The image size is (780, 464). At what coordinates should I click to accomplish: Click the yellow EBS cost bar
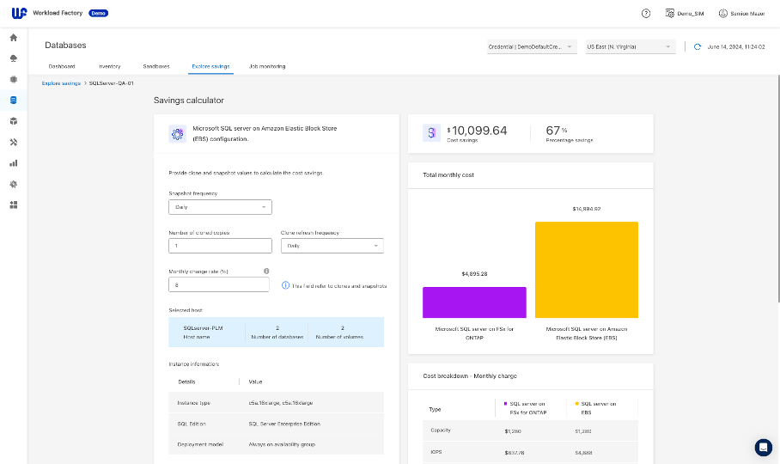pos(586,270)
